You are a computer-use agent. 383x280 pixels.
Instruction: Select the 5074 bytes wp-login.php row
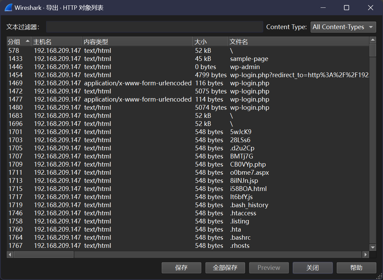point(188,107)
